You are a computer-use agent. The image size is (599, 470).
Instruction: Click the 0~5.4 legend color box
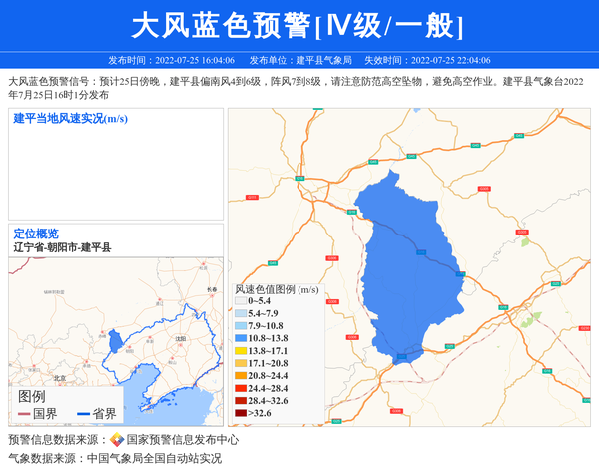click(240, 301)
